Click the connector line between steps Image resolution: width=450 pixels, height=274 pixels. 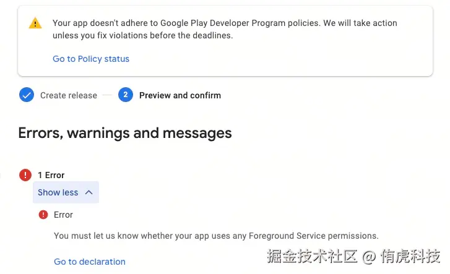[x=108, y=95]
